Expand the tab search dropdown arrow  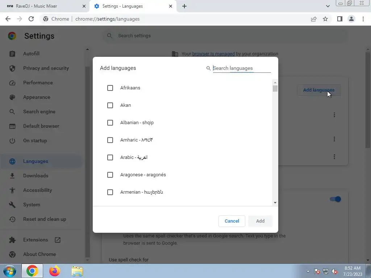328,6
